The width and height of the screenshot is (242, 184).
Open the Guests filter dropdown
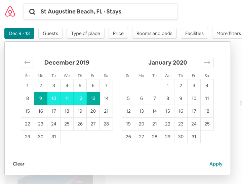50,33
